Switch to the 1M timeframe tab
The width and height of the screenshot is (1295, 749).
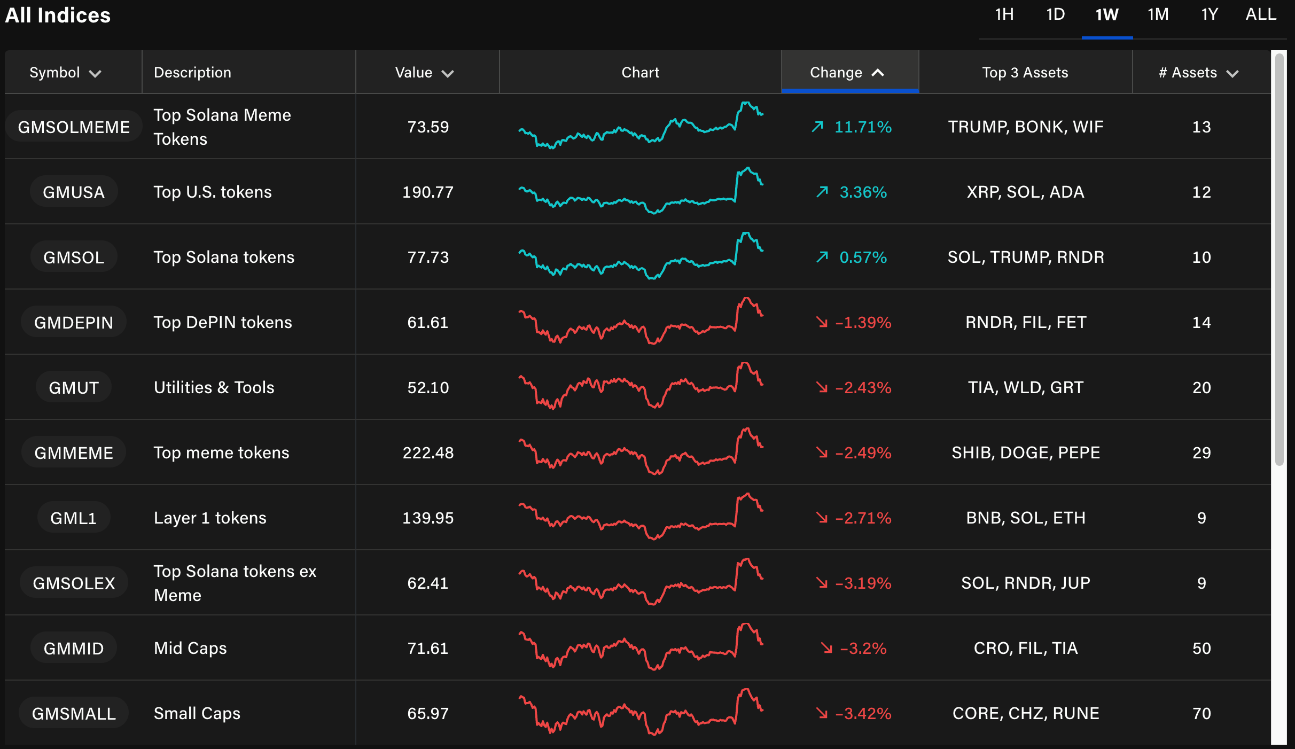point(1158,14)
